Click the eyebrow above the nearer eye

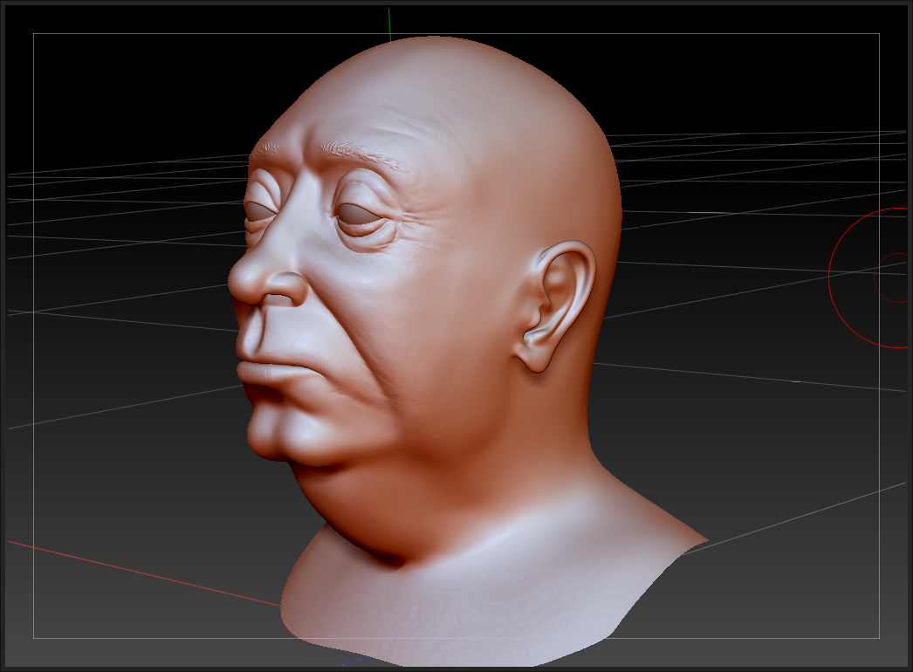coord(362,155)
